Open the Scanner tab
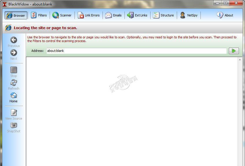The image size is (245, 166). (62, 15)
